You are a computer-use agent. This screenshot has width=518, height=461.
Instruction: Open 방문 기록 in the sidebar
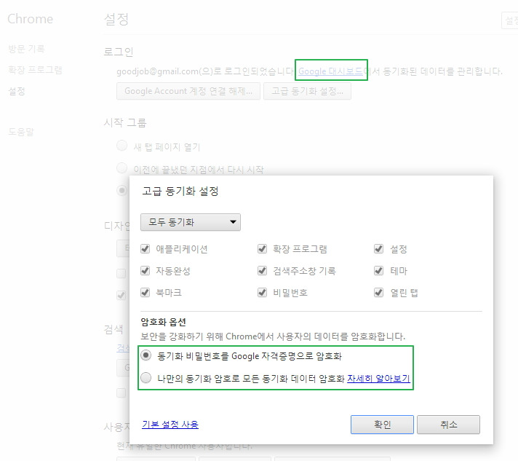click(26, 49)
